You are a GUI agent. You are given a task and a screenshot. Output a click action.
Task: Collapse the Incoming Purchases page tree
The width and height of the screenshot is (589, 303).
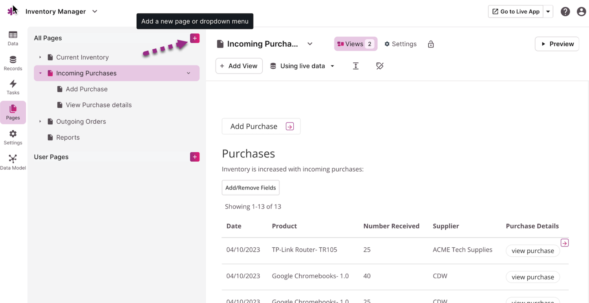click(x=40, y=73)
